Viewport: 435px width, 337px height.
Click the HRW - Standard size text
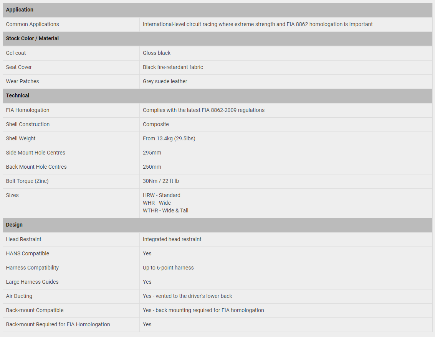coord(162,196)
